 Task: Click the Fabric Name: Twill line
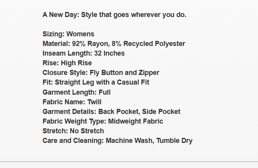coord(72,102)
